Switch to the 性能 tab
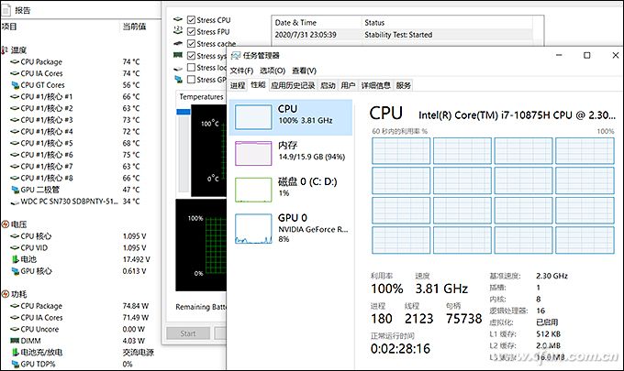Screen dimensions: 624x371 (x=258, y=85)
